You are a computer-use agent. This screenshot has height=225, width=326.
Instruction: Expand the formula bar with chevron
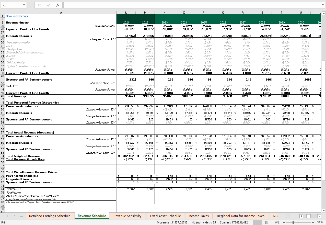point(323,5)
